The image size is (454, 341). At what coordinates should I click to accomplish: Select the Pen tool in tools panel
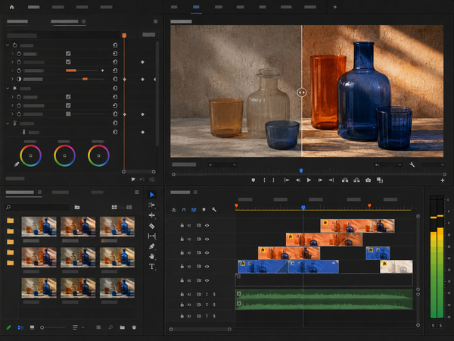pos(152,246)
